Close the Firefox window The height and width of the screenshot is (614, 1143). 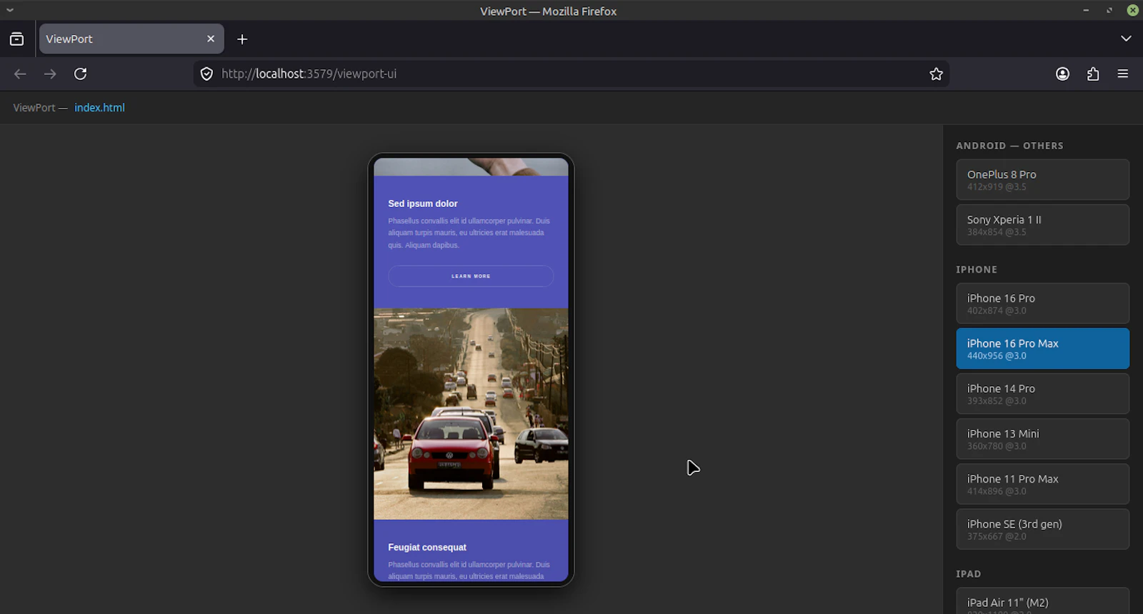(1132, 10)
